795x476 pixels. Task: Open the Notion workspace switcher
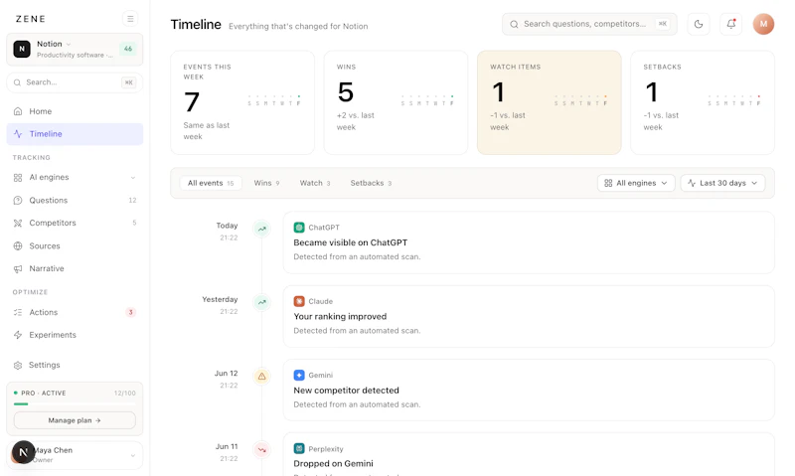coord(75,49)
